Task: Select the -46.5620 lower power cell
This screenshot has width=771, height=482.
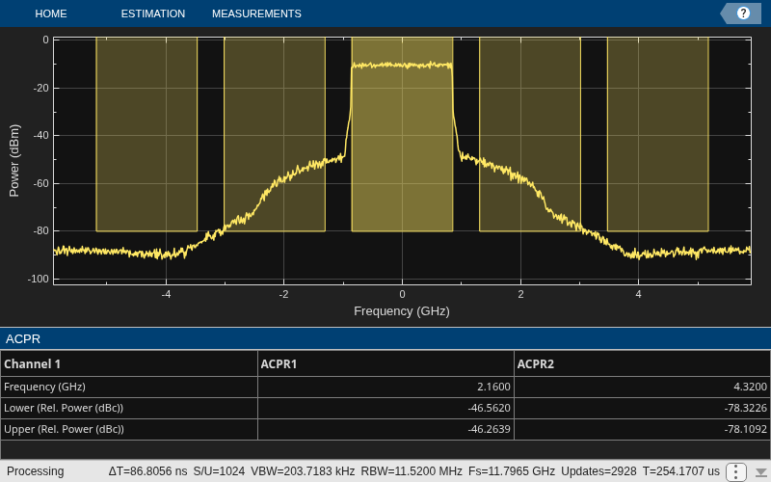Action: point(385,408)
